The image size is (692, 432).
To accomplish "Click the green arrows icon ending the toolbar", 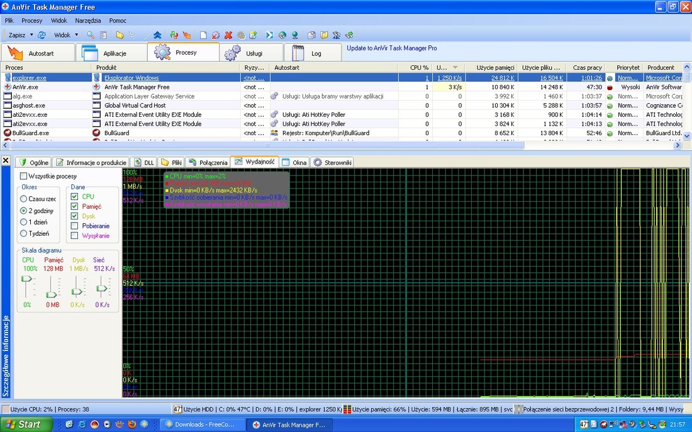I will [x=349, y=35].
